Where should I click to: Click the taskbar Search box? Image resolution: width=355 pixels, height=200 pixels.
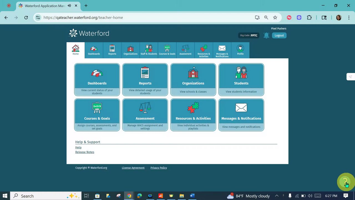pyautogui.click(x=46, y=196)
